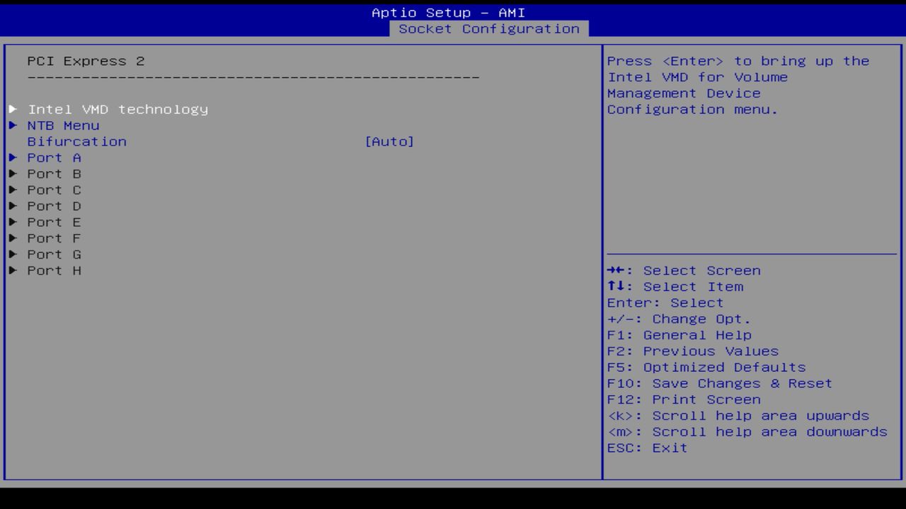
Task: Switch to the Socket Configuration tab
Action: [x=490, y=29]
